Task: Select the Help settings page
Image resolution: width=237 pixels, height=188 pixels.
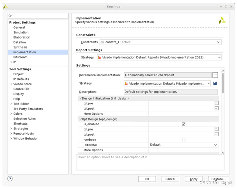Action: 17,99
